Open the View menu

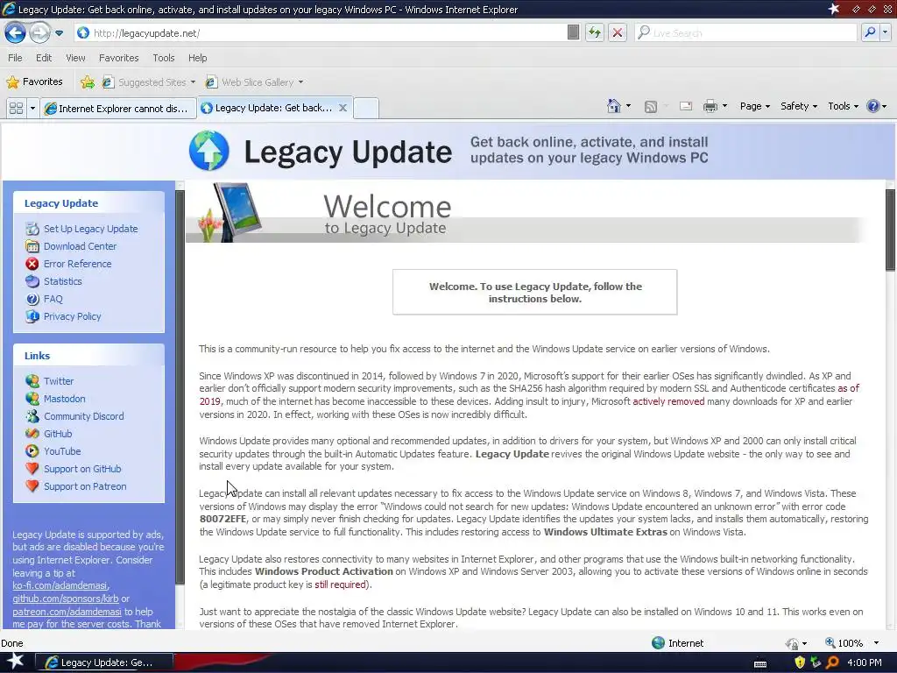click(75, 58)
